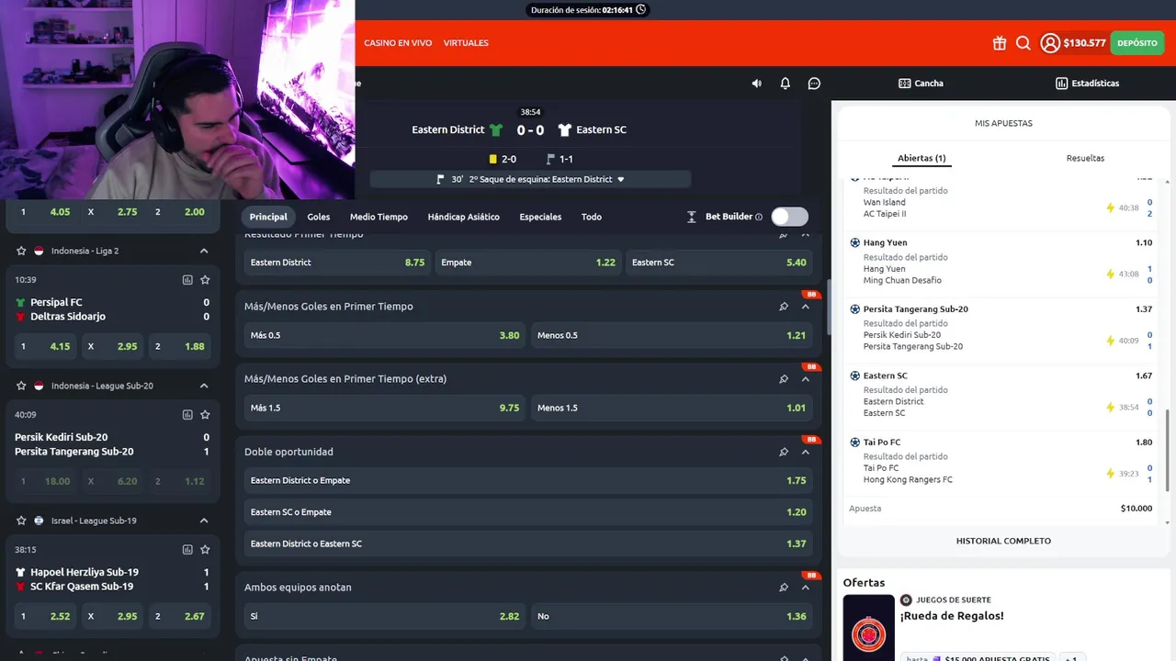Expand the match events dropdown at Saque de esquina
The width and height of the screenshot is (1176, 661).
click(621, 180)
